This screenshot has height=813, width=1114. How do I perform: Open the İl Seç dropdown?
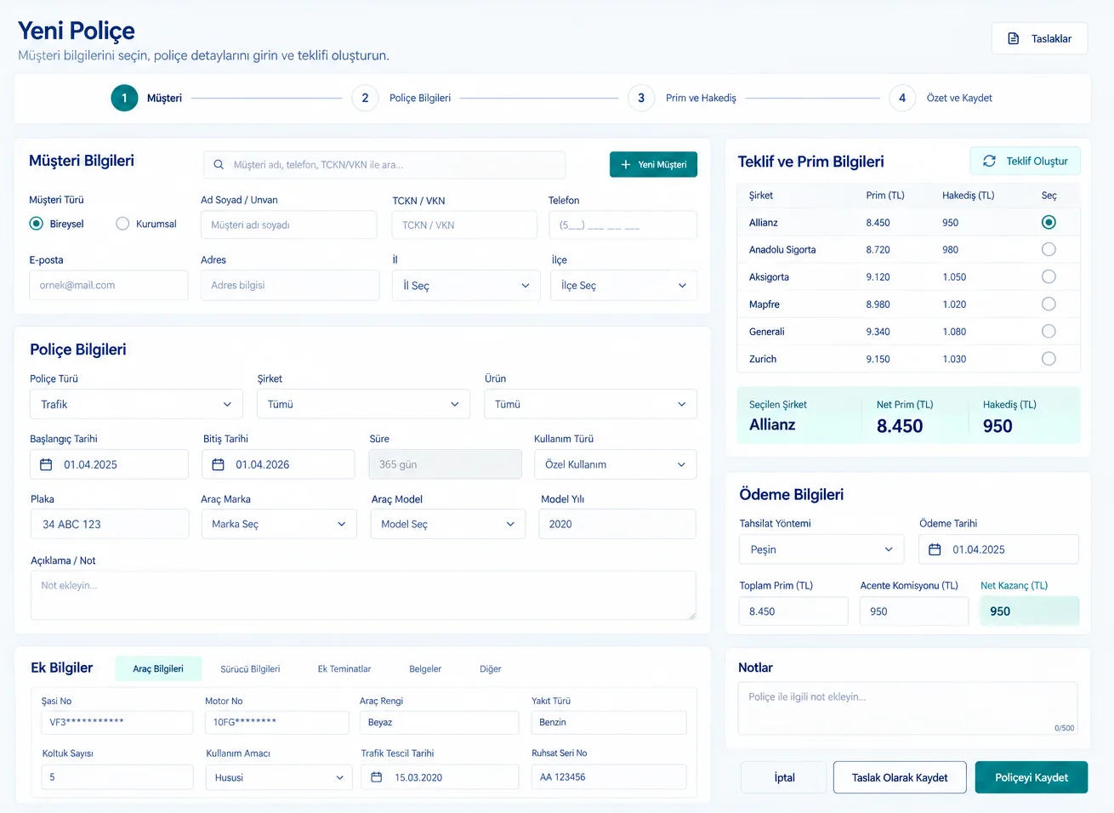466,286
